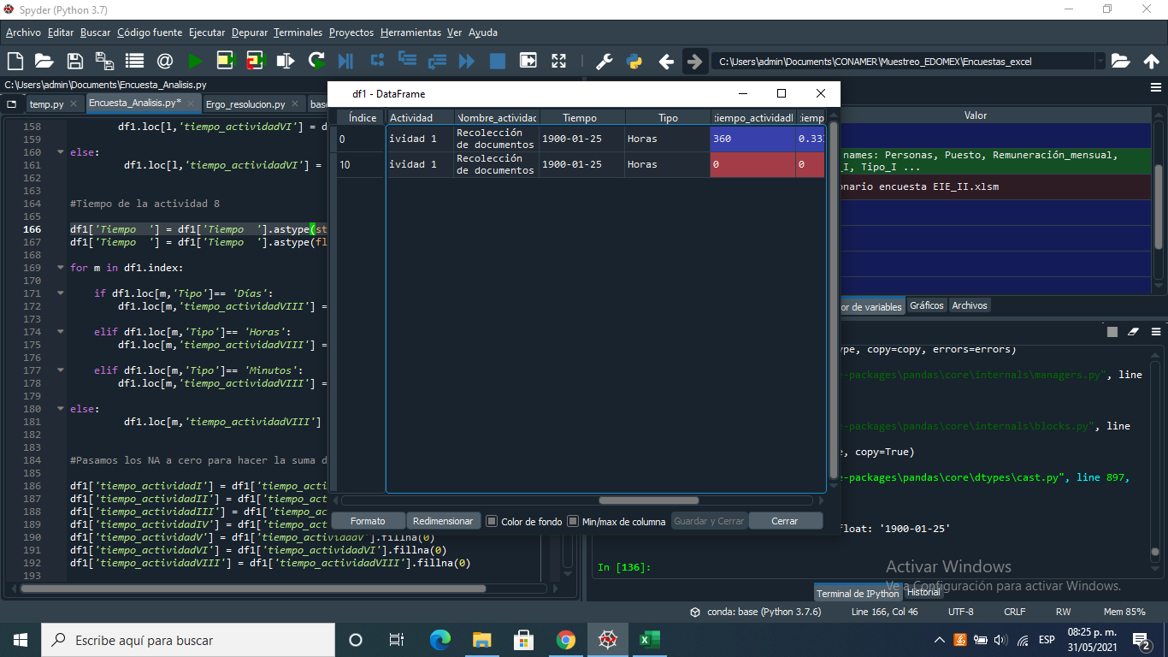The width and height of the screenshot is (1168, 657).
Task: Click the Cerrar button in the dialog
Action: point(785,521)
